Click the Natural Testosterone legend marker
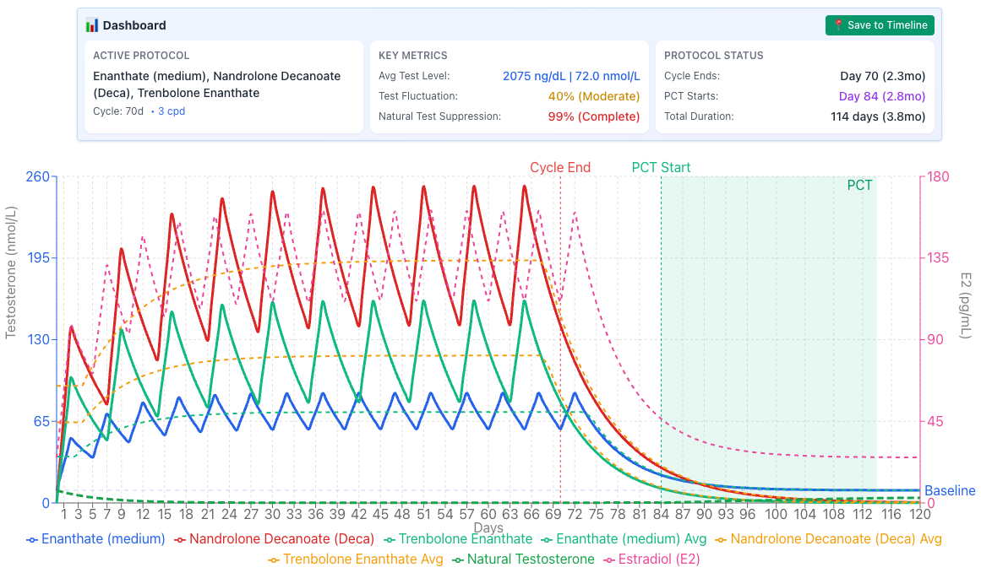The height and width of the screenshot is (573, 981). click(457, 559)
